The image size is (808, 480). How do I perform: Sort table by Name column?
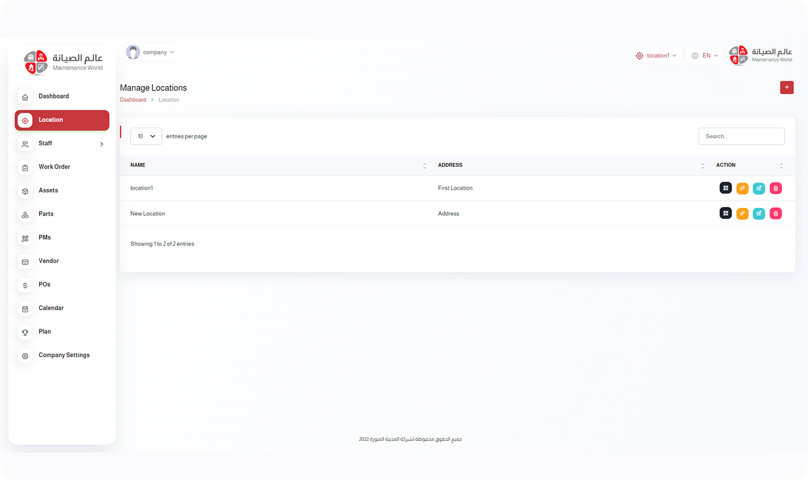tap(424, 165)
